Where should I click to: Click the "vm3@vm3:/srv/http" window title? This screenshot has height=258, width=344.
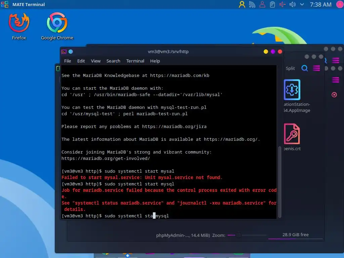168,51
